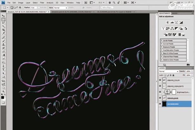
Task: Select the Brush tool
Action: point(3,41)
